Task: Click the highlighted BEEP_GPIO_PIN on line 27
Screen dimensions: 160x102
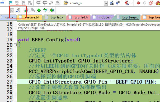Action: [x=135, y=82]
